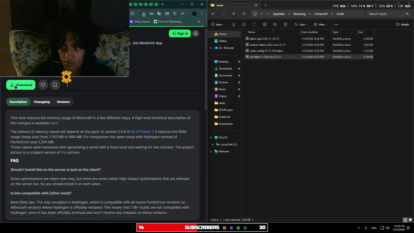This screenshot has height=233, width=414.
Task: Click the Cut scissors icon
Action: pyautogui.click(x=234, y=25)
